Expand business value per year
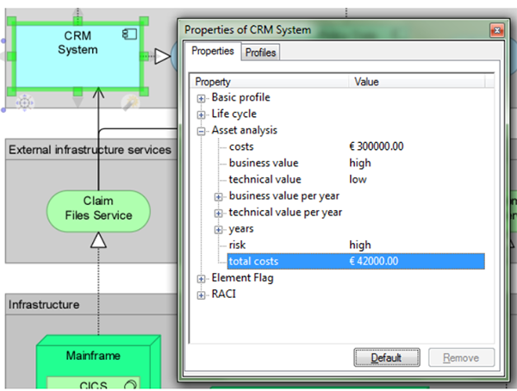Image resolution: width=517 pixels, height=391 pixels. [218, 197]
